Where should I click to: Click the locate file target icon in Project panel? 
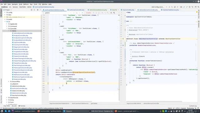click(32, 10)
